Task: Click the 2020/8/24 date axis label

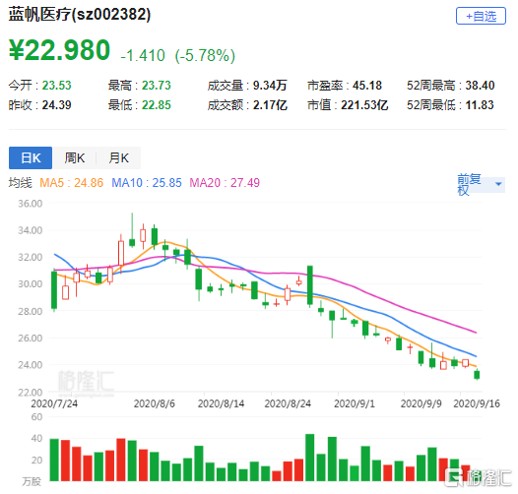Action: (288, 403)
